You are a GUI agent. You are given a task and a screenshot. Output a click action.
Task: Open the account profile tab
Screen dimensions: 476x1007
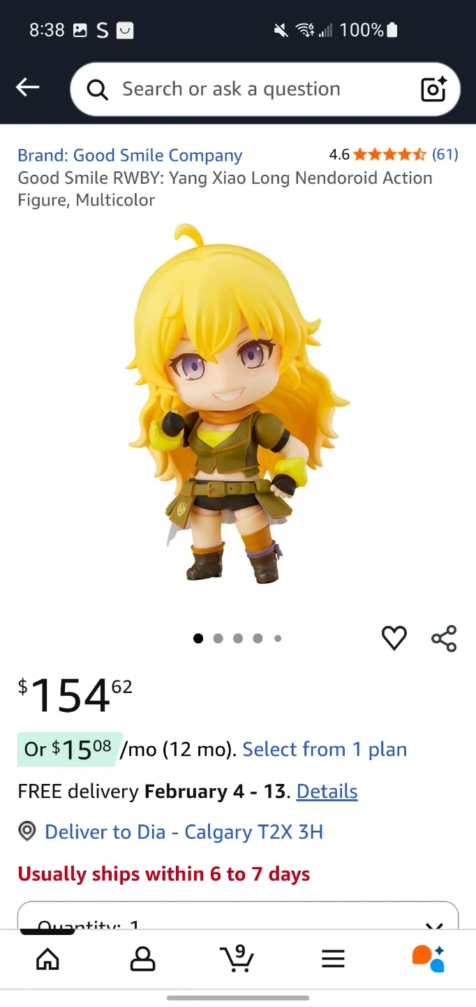142,958
